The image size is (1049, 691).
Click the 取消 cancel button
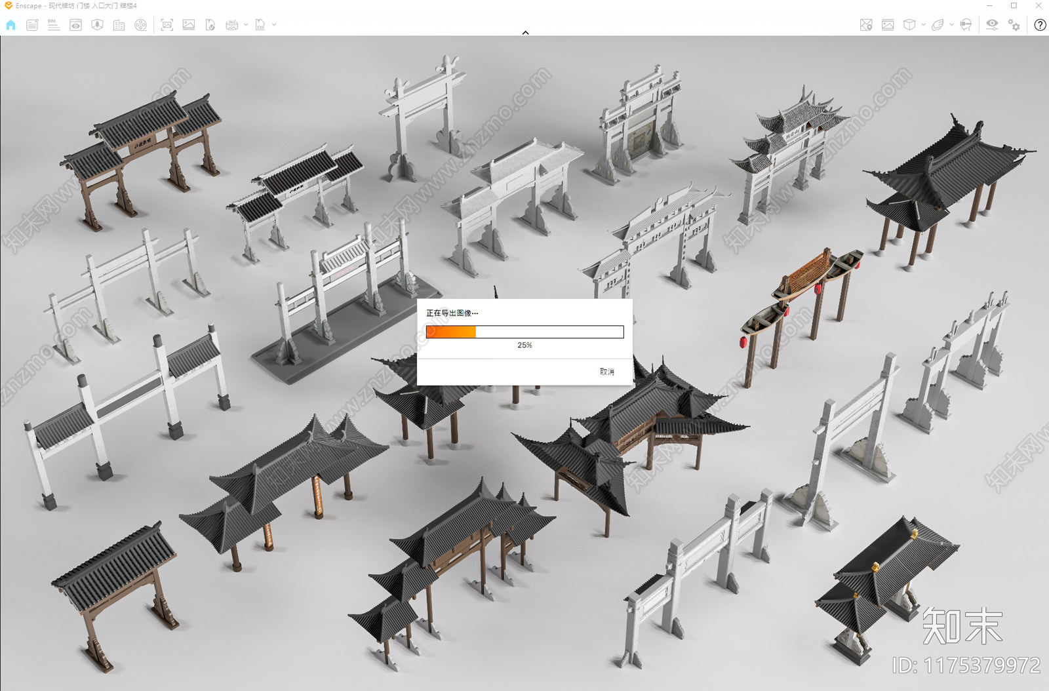pyautogui.click(x=607, y=372)
